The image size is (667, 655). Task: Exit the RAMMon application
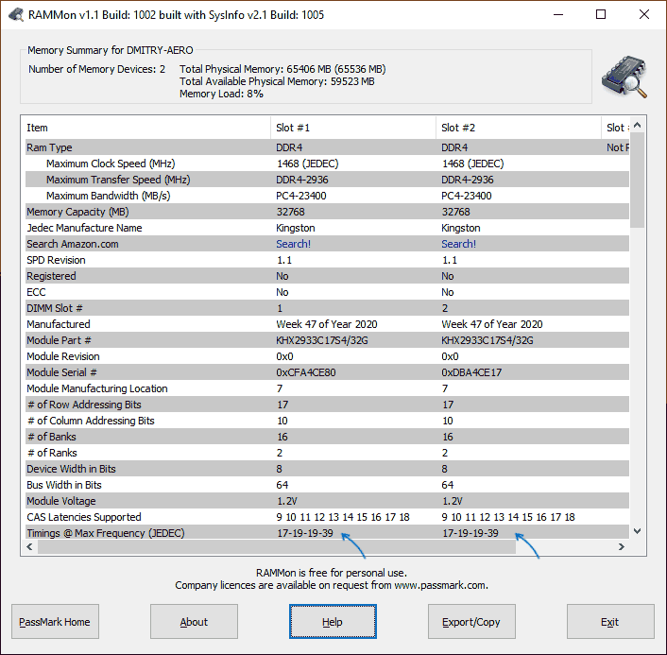610,621
